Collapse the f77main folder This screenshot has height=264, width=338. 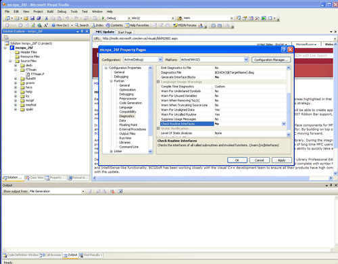[16, 70]
